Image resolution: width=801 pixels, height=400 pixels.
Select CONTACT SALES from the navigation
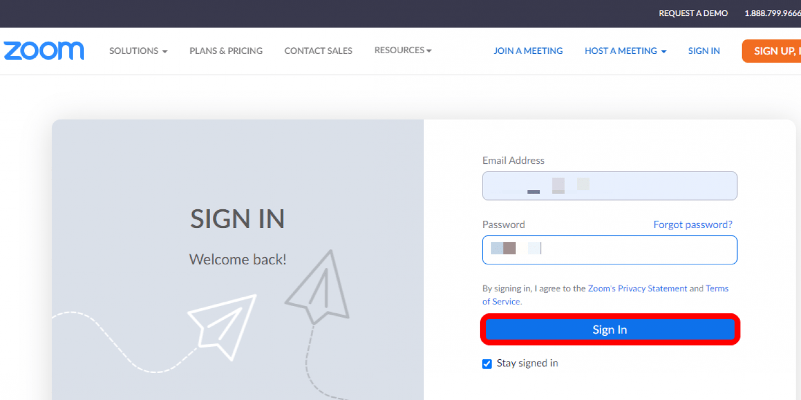(318, 51)
